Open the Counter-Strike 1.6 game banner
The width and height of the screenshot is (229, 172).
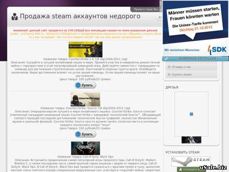pyautogui.click(x=86, y=50)
